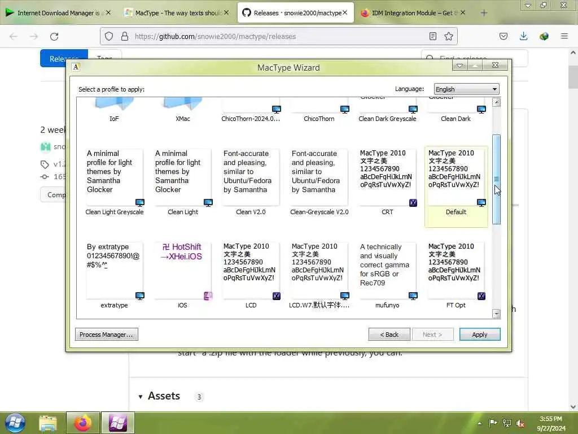Click the XMac profile label

(183, 119)
